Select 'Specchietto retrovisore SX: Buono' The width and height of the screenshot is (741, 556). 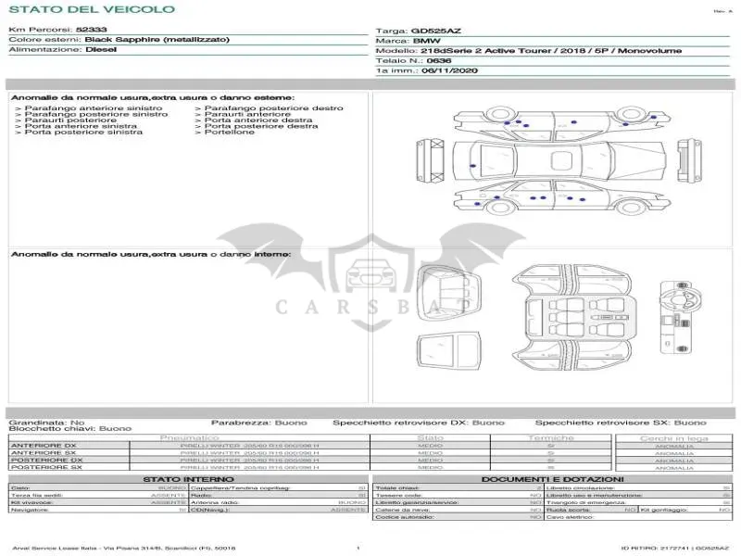pos(621,423)
